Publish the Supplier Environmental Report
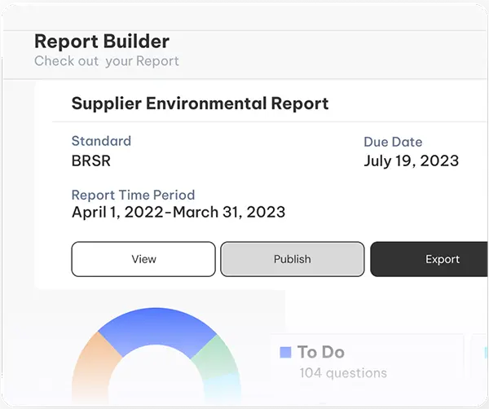The width and height of the screenshot is (489, 409). 293,259
